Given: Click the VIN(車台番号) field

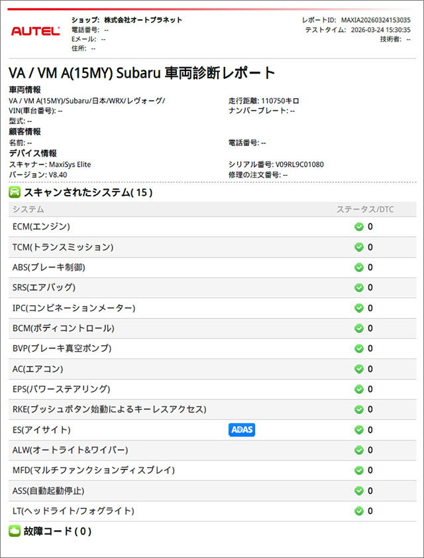Looking at the screenshot, I should click(x=36, y=111).
